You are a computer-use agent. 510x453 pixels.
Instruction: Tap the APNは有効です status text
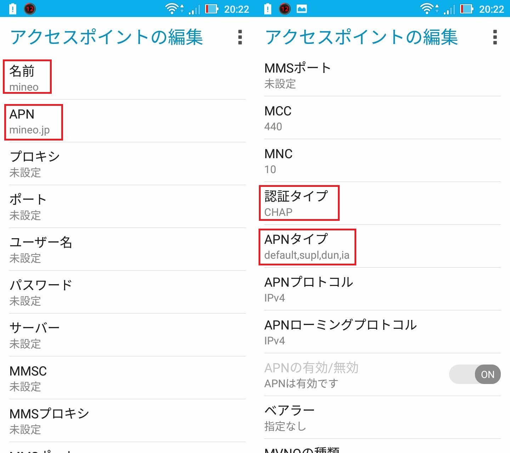pyautogui.click(x=301, y=383)
